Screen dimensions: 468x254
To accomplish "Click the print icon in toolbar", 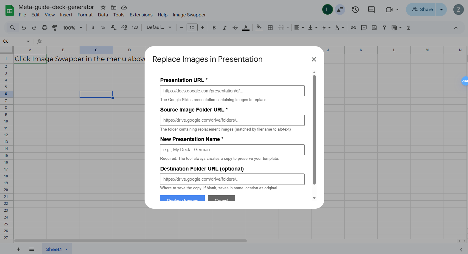I will tap(44, 28).
